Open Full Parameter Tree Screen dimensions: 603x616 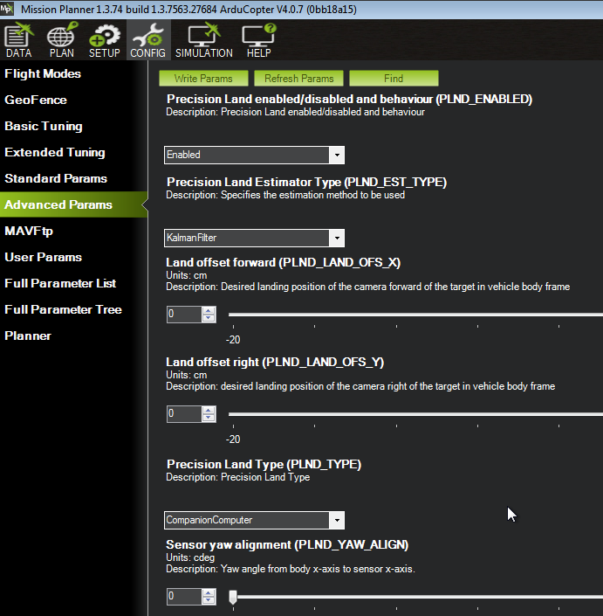click(63, 309)
